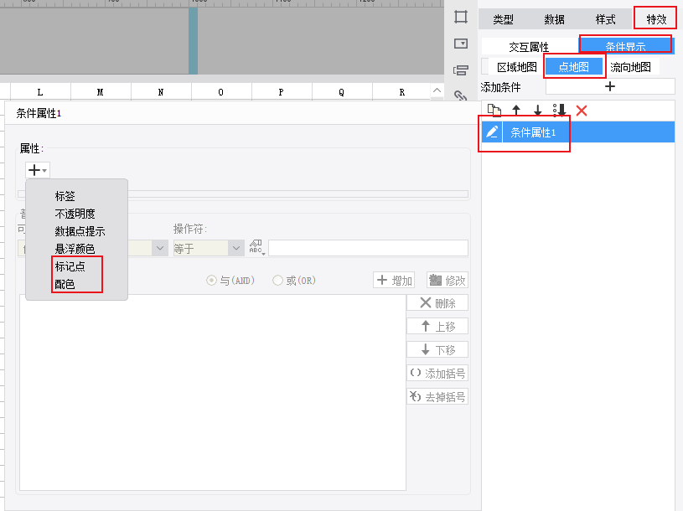683x511 pixels.
Task: Choose 配色 from the property menu
Action: (65, 284)
